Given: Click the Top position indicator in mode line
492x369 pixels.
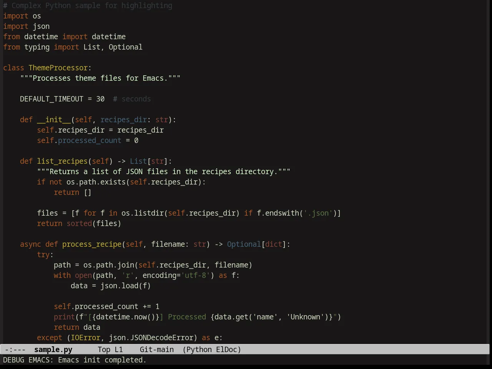Looking at the screenshot, I should tap(104, 349).
